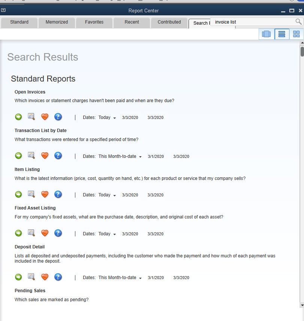Open help for Item Listing report
Viewport: 304px width, 321px height.
[x=58, y=194]
